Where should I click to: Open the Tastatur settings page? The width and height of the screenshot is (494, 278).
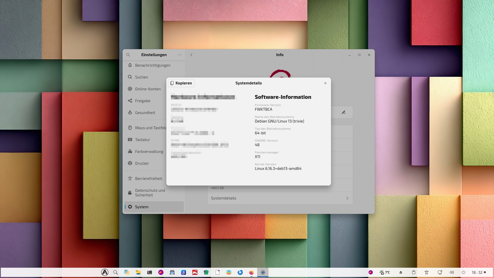(x=142, y=140)
